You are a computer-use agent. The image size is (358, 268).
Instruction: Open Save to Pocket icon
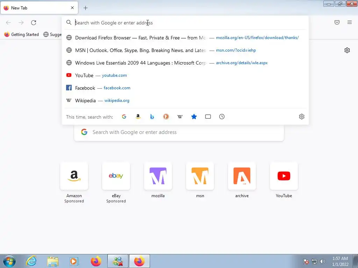click(x=337, y=22)
